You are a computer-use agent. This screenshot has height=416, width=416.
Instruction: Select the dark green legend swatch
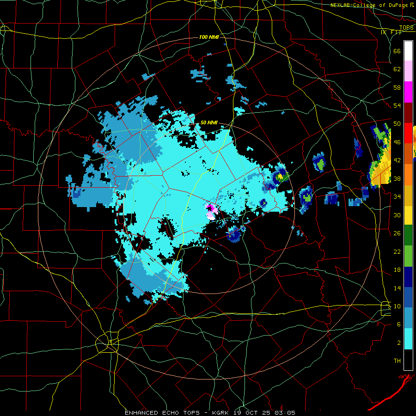pyautogui.click(x=408, y=235)
